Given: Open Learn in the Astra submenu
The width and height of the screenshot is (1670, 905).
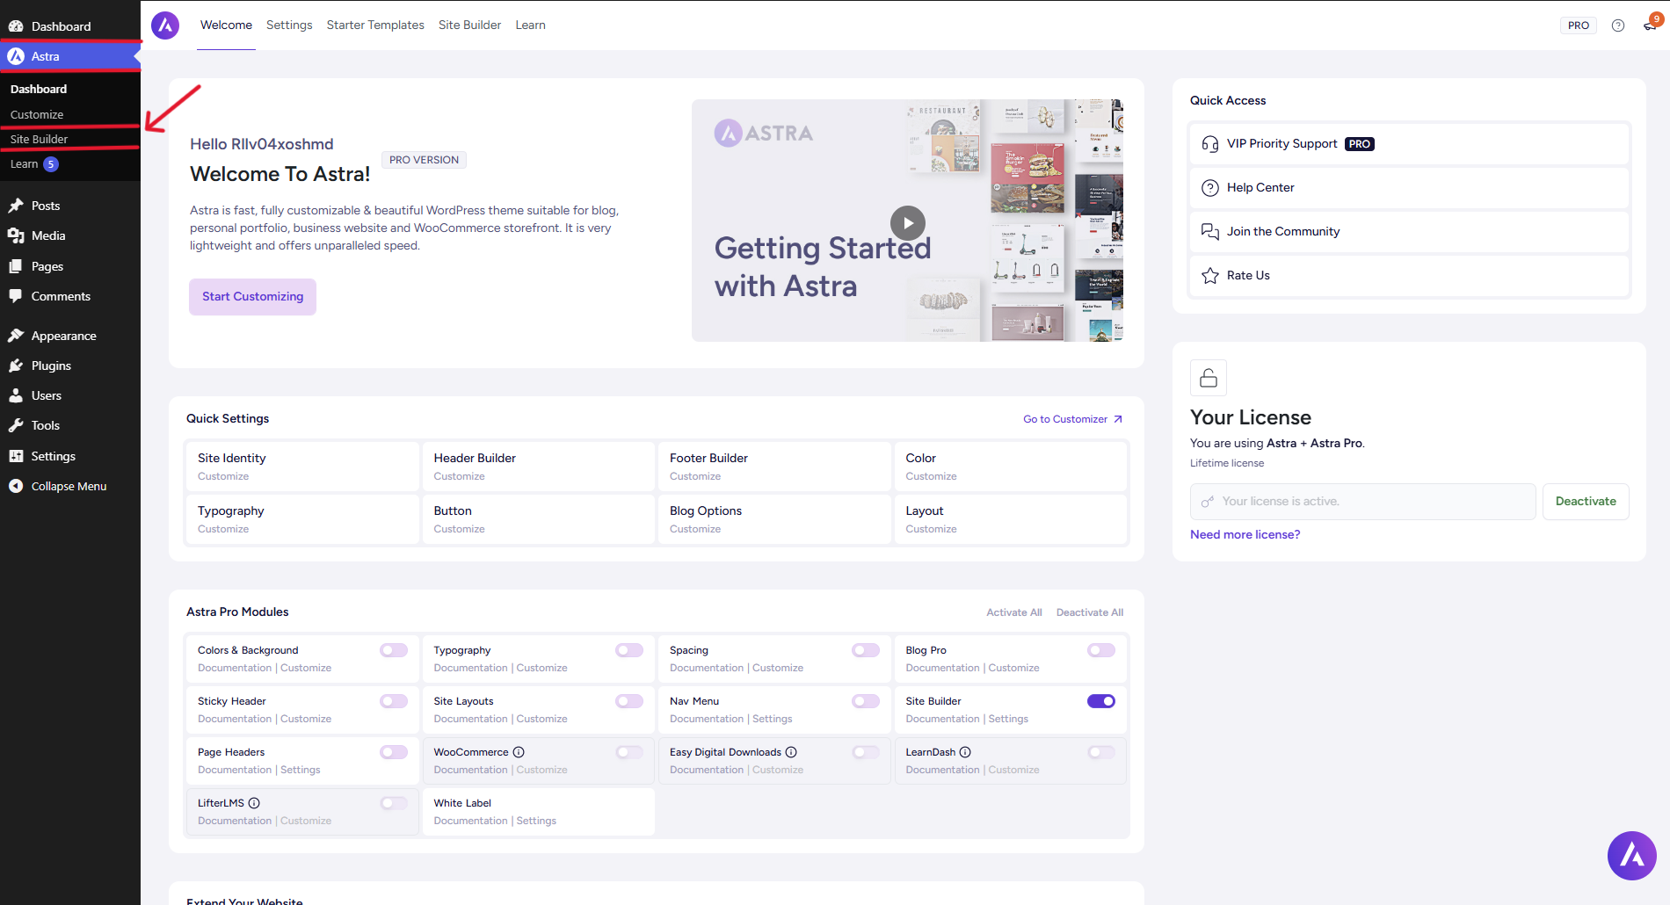Looking at the screenshot, I should pos(25,164).
